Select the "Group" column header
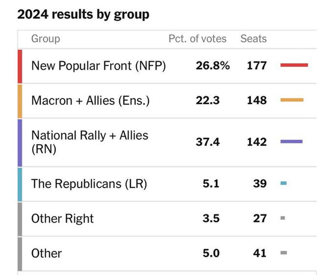Image resolution: width=334 pixels, height=275 pixels. pos(46,39)
